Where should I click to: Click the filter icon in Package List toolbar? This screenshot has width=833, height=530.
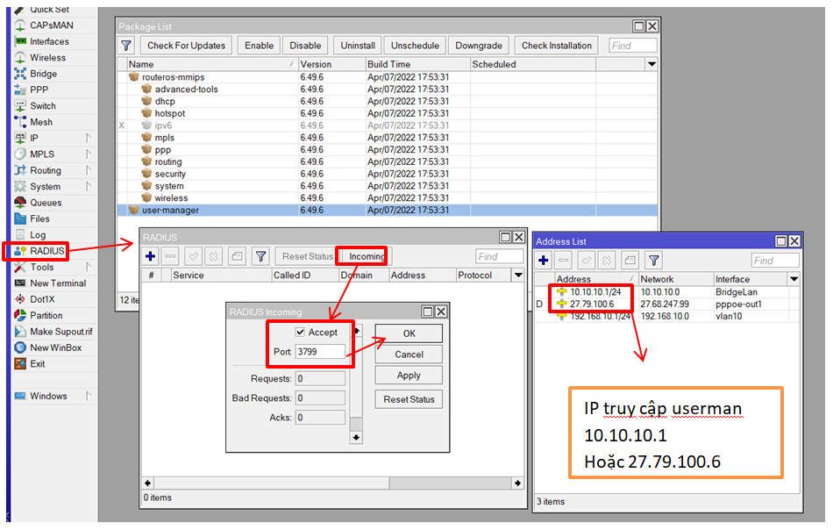click(126, 46)
